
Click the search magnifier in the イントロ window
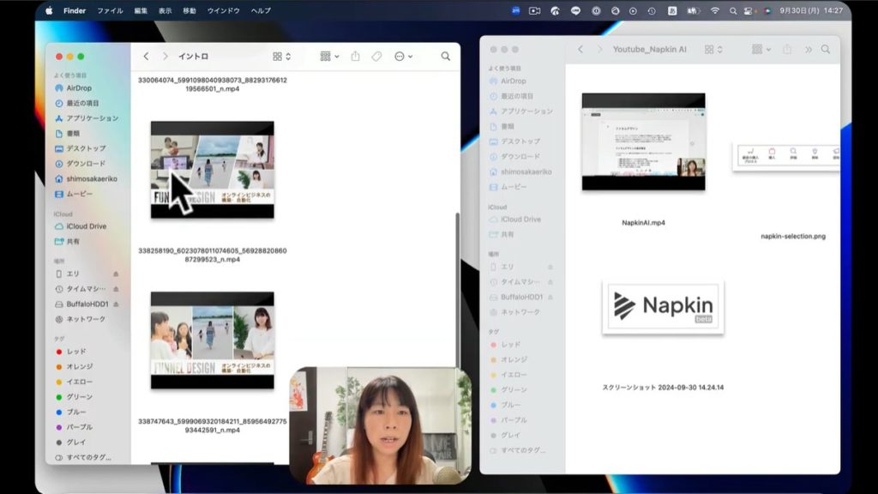(x=445, y=57)
